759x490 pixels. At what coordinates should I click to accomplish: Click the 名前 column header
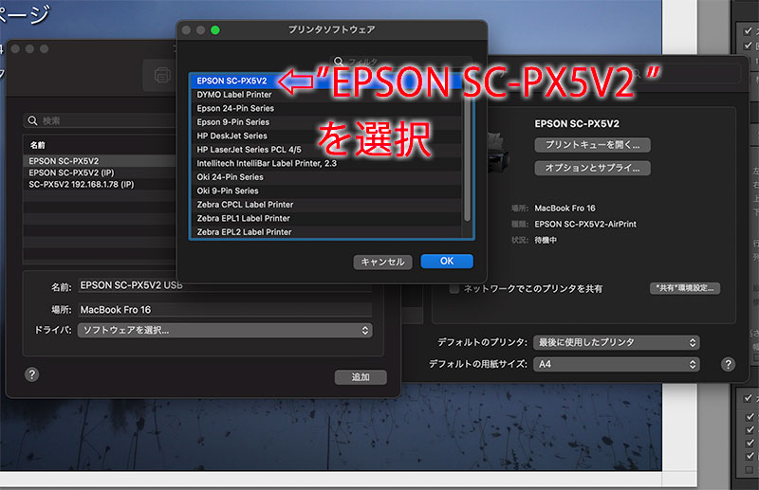coord(38,145)
